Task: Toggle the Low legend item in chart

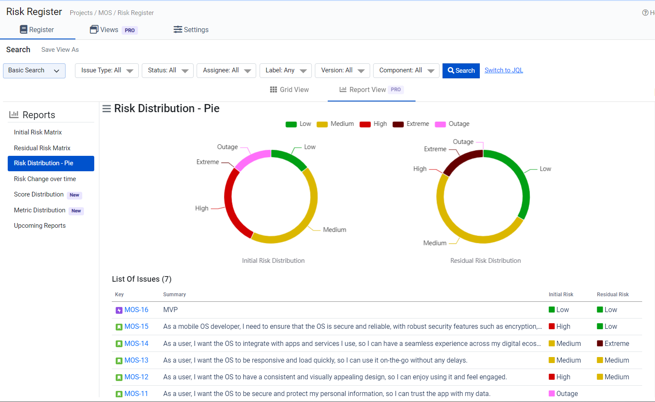Action: pos(299,124)
